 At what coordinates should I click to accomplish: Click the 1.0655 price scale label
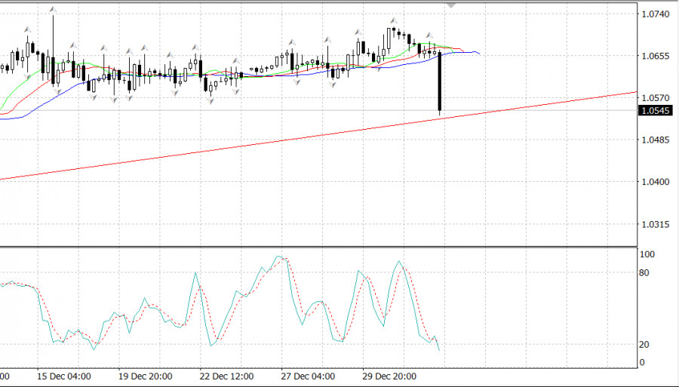click(x=653, y=57)
